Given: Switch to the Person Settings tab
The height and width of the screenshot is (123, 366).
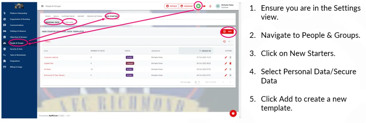Looking at the screenshot, I should (95, 16).
